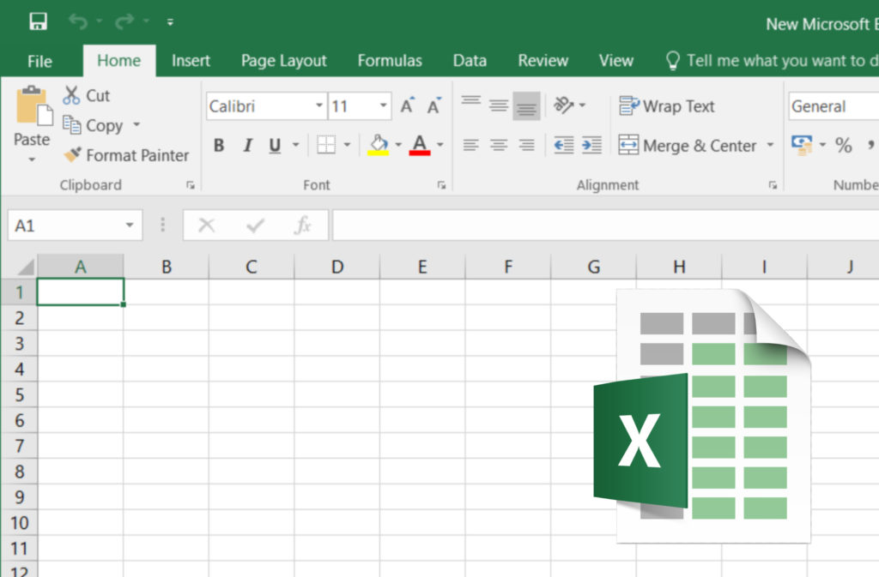Apply the yellow fill color
The image size is (879, 577).
(379, 145)
